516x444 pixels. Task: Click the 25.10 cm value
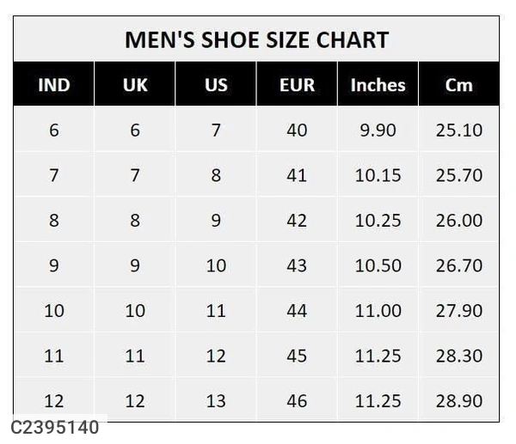click(459, 131)
